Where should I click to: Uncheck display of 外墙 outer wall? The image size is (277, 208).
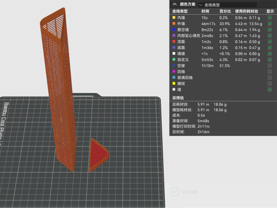[x=270, y=24]
